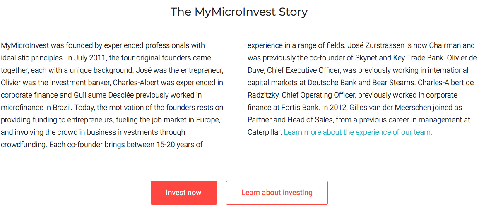Follow the Learn more about our team link

(x=358, y=132)
